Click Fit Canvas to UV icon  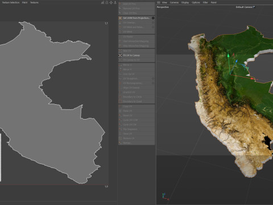(x=120, y=60)
